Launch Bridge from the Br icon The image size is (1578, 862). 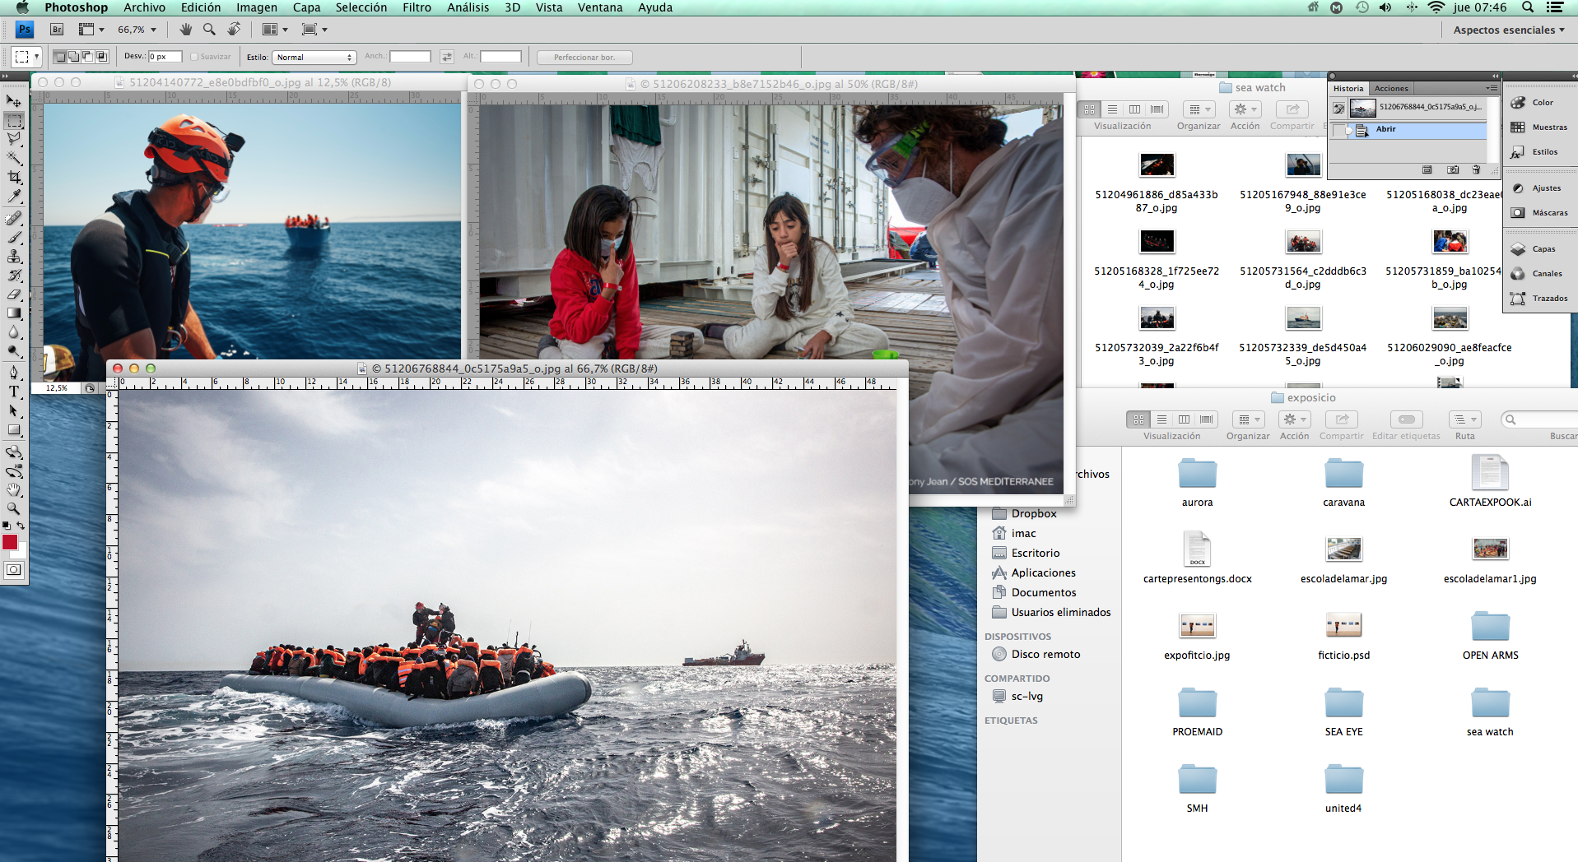57,30
